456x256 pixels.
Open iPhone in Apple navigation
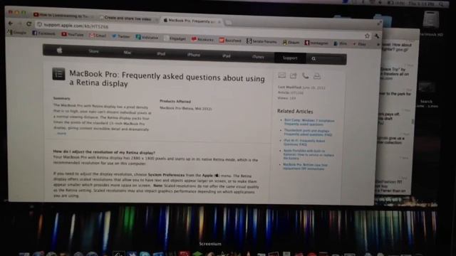pos(193,55)
